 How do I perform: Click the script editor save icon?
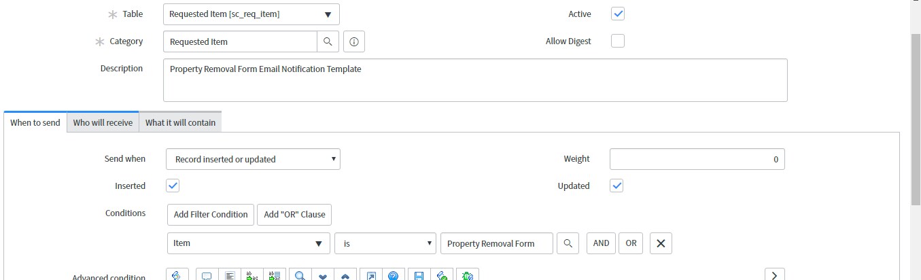(x=419, y=275)
